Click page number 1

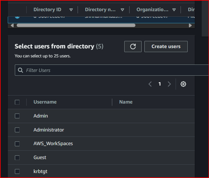tap(160, 84)
